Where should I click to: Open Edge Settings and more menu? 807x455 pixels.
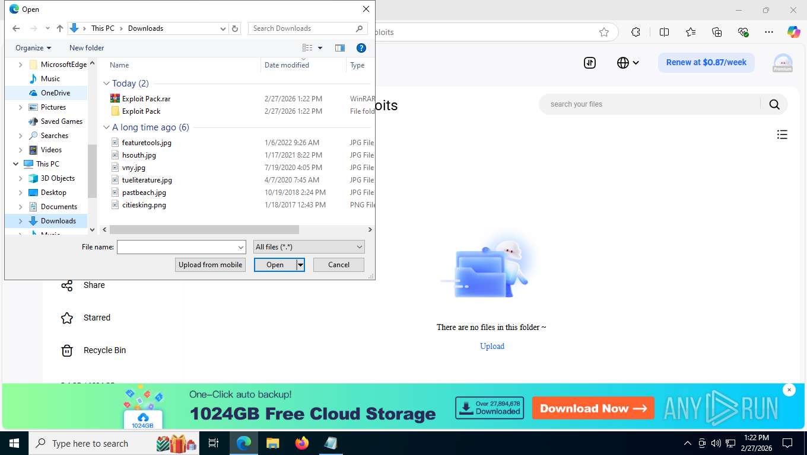[x=769, y=32]
